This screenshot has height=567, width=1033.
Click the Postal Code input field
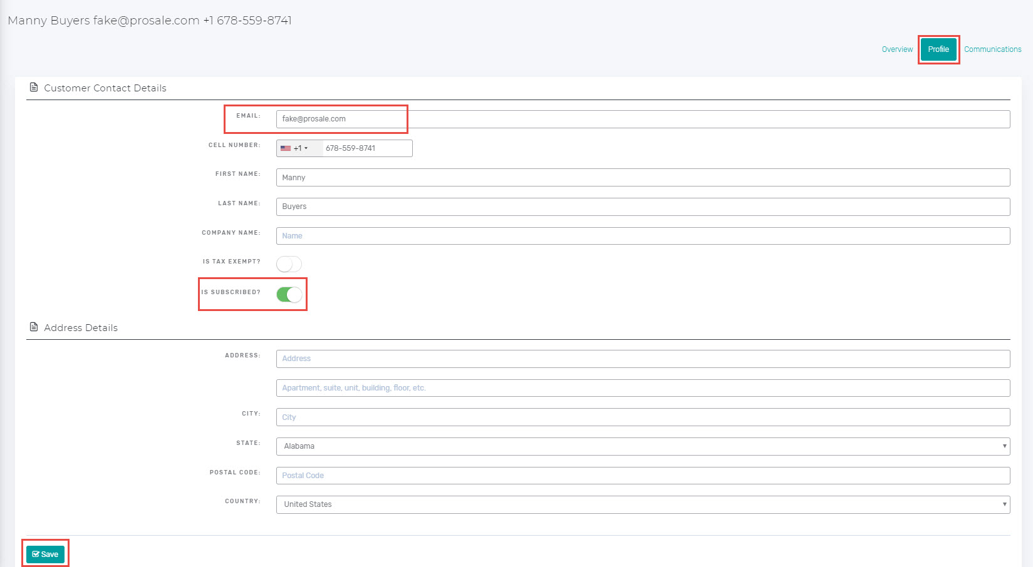tap(643, 476)
